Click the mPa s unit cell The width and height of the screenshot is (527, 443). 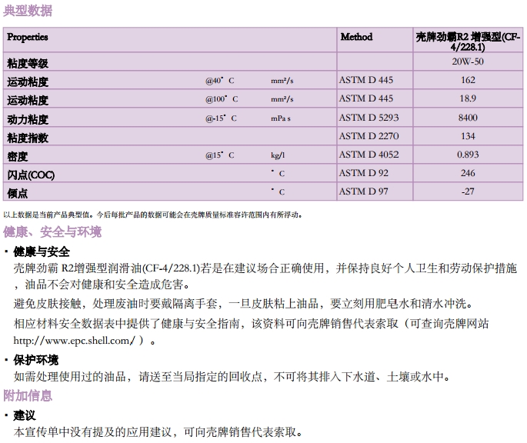[281, 118]
